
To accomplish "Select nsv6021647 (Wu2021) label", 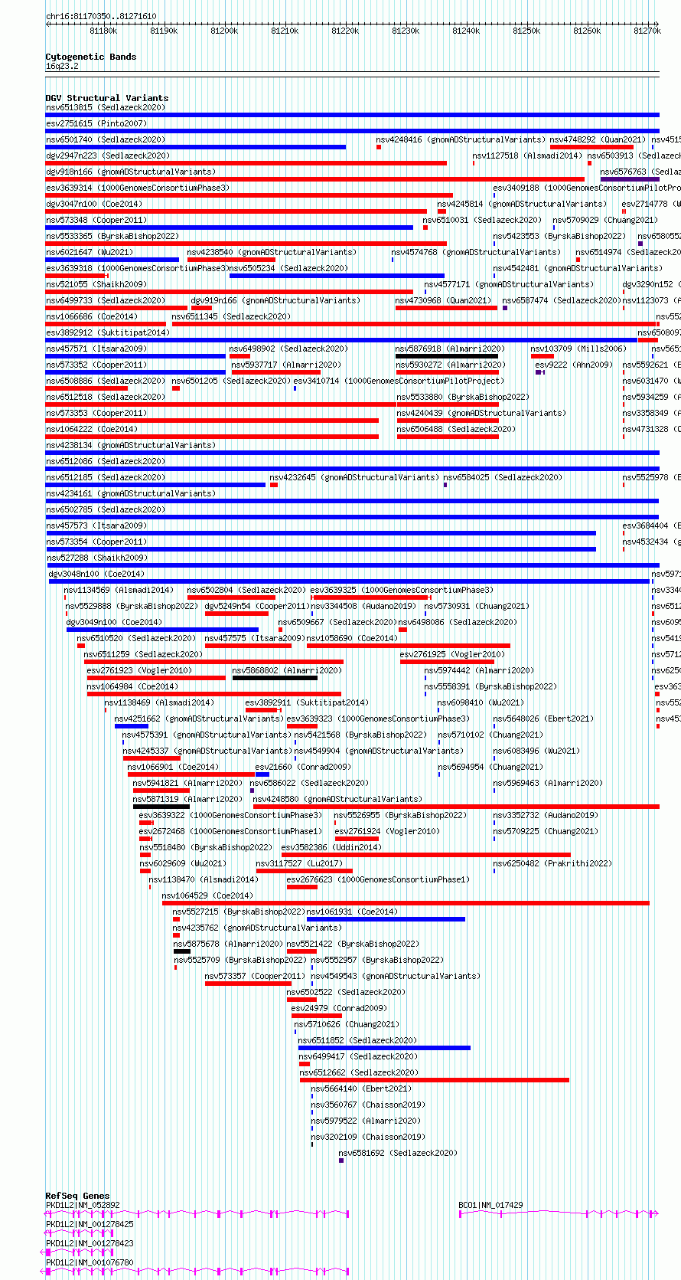I will pyautogui.click(x=89, y=253).
